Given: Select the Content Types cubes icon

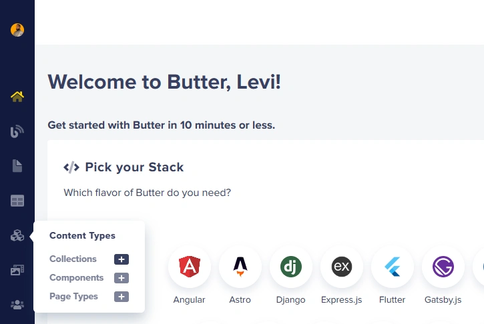Looking at the screenshot, I should (17, 235).
